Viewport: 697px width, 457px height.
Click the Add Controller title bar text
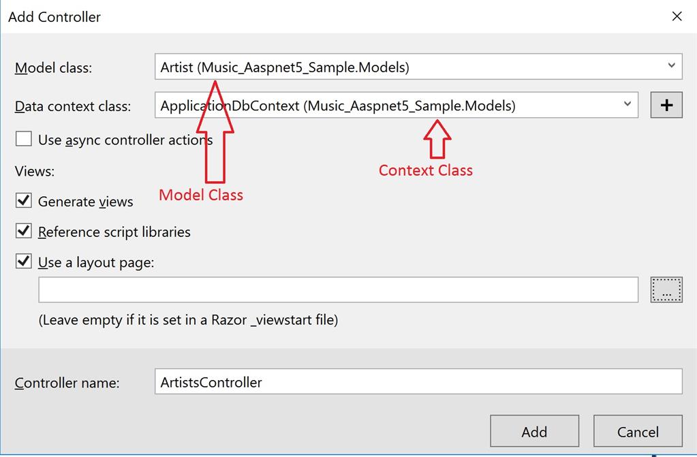(x=55, y=17)
